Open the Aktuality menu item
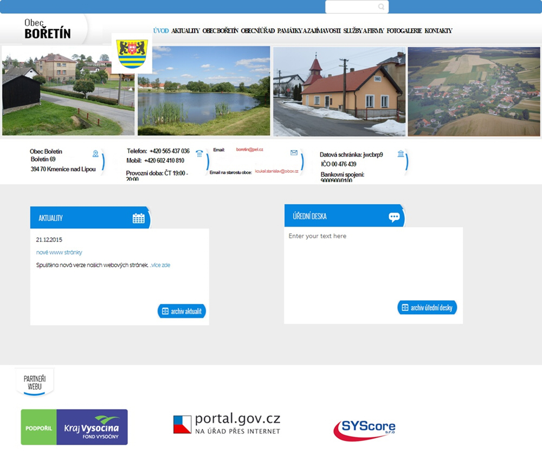 185,31
